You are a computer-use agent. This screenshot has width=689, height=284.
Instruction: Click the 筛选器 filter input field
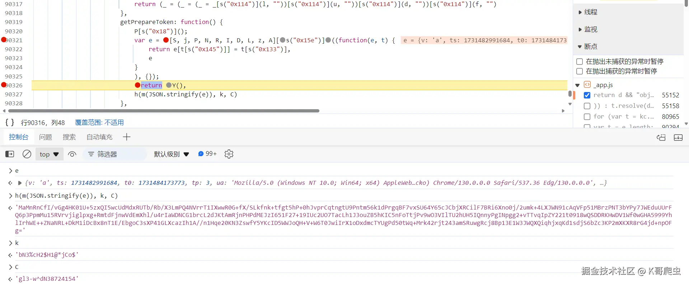[115, 154]
